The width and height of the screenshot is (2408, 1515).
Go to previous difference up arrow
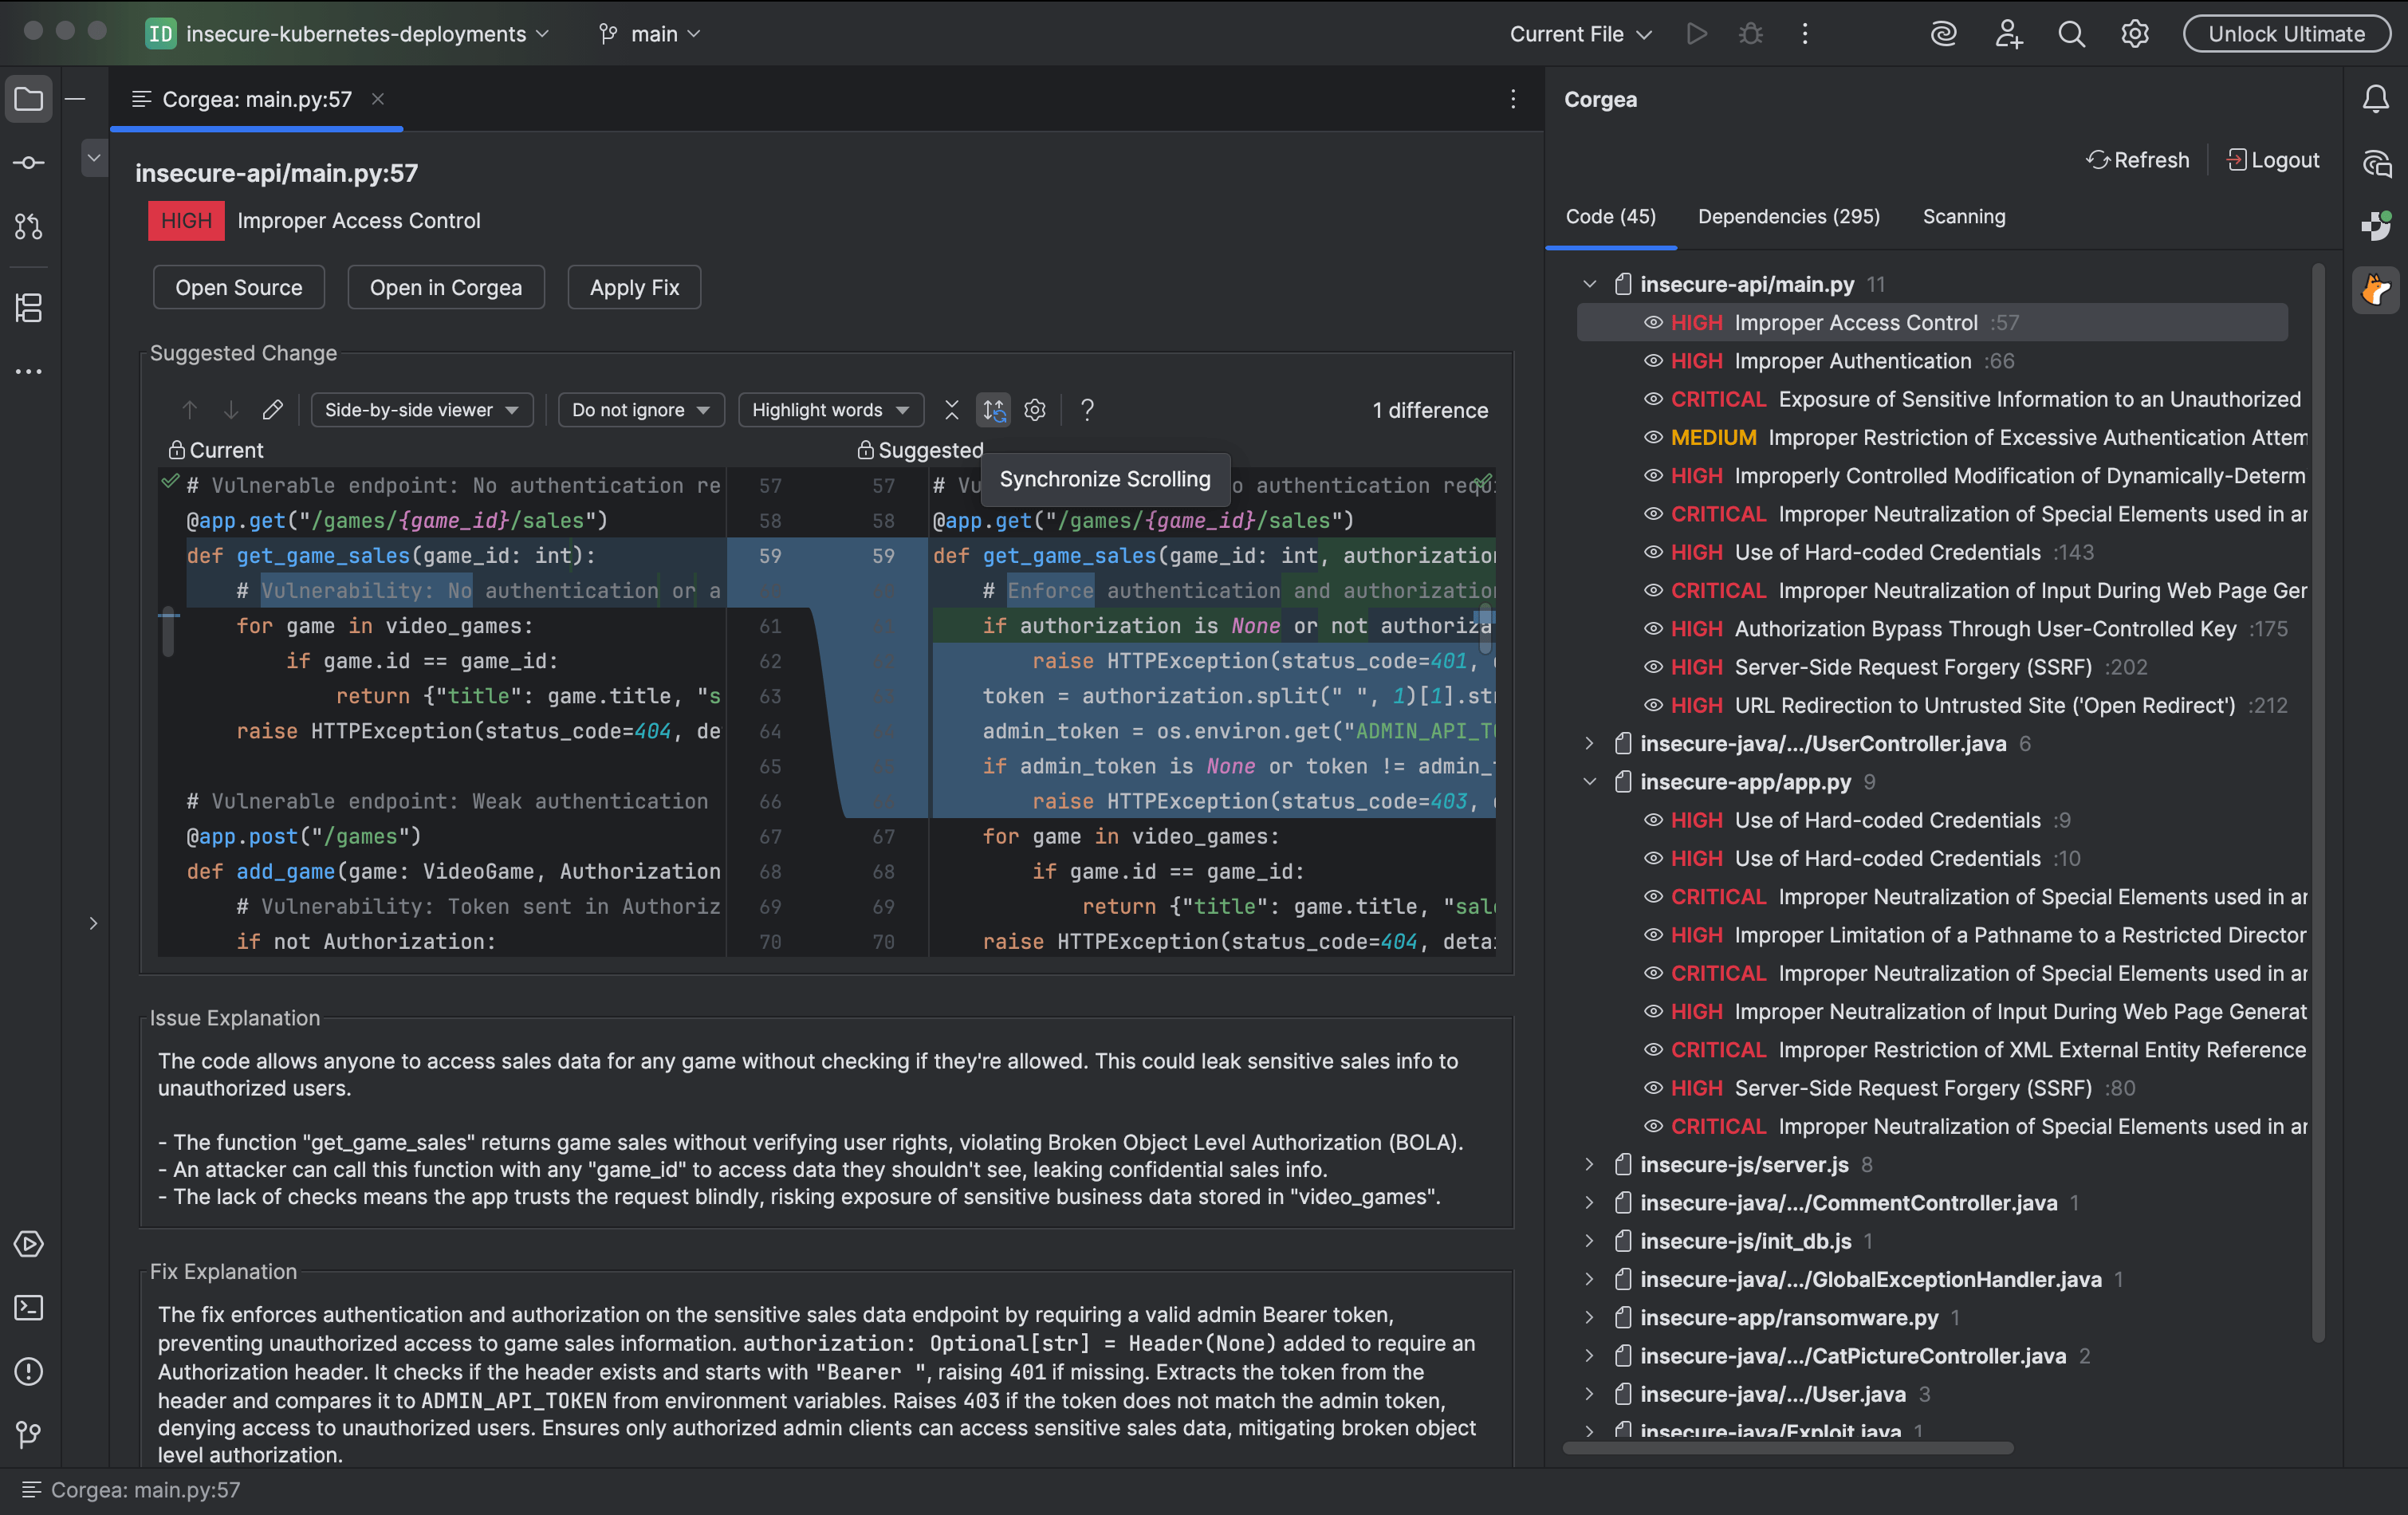point(190,410)
